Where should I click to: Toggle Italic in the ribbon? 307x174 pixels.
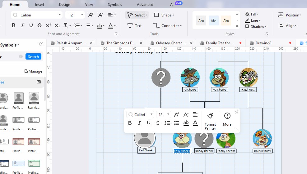point(22,25)
